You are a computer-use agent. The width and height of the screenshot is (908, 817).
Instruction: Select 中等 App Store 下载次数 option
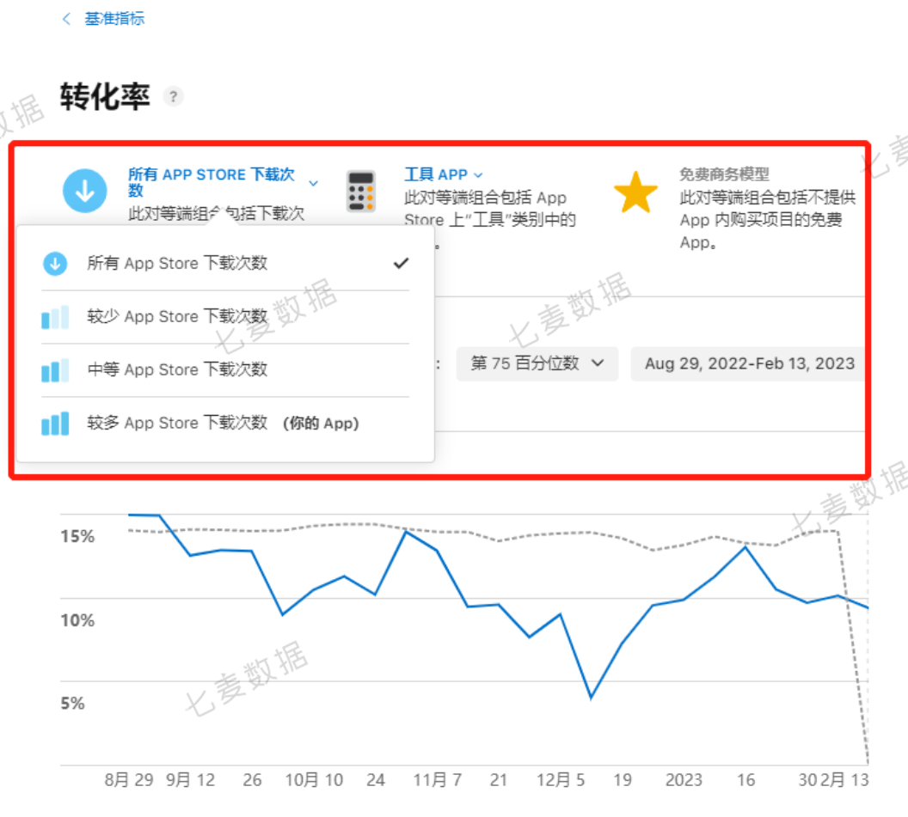[x=225, y=369]
